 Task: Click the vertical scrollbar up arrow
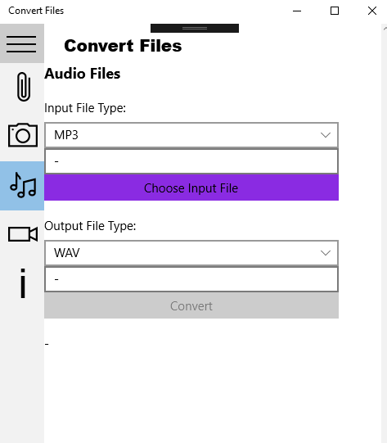(x=385, y=29)
